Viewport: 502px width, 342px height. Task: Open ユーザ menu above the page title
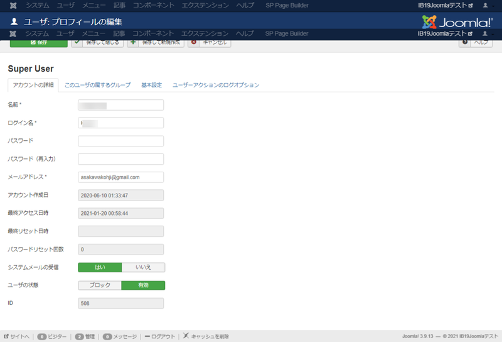66,6
